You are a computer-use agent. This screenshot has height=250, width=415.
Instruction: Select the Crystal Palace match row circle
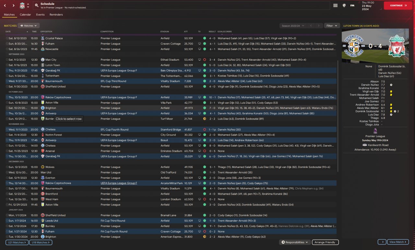(x=7, y=38)
